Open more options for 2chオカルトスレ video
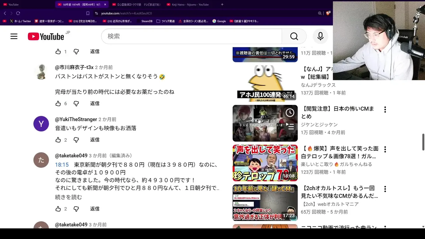Viewport: 425px width, 239px height. click(x=385, y=189)
